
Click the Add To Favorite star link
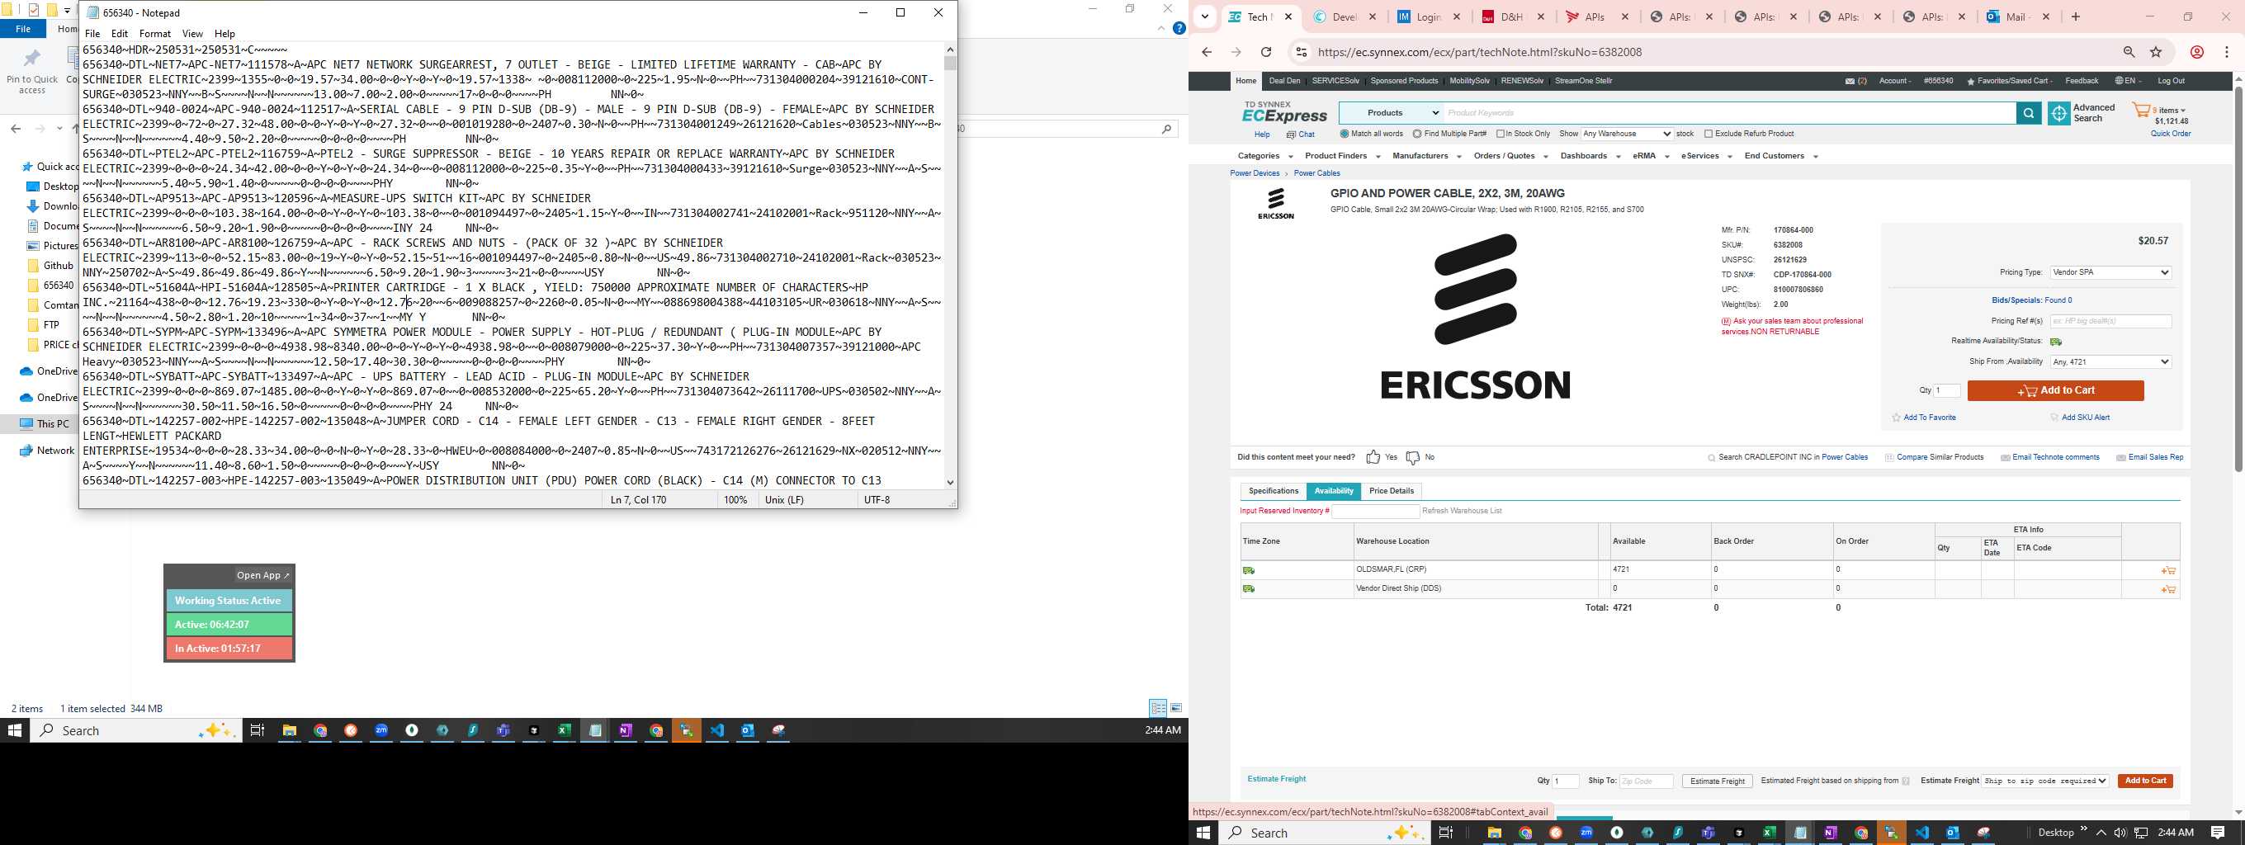tap(1923, 418)
